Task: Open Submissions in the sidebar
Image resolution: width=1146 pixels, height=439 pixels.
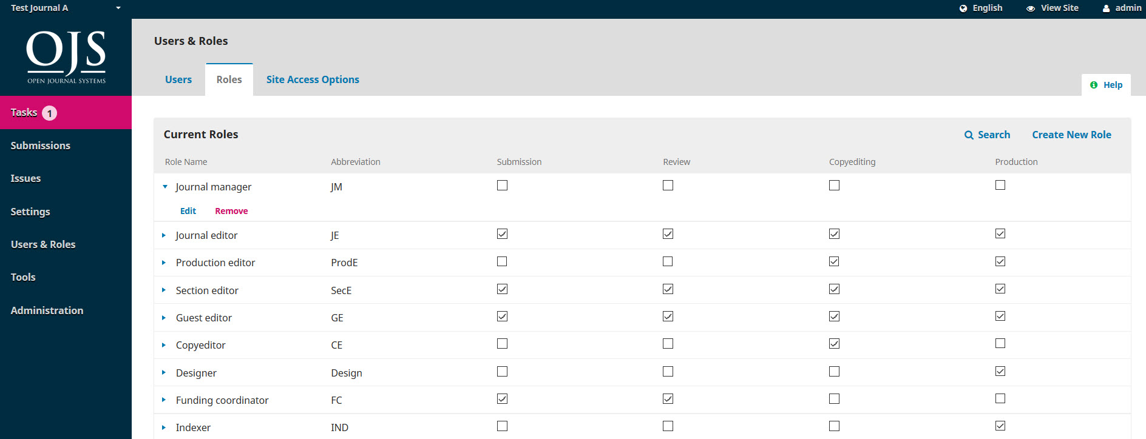Action: (x=41, y=146)
